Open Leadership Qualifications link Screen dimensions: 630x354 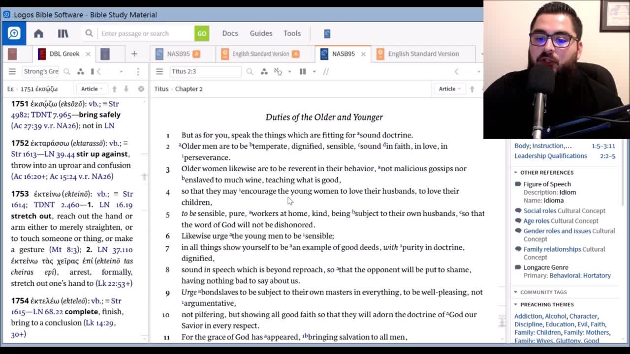point(550,156)
